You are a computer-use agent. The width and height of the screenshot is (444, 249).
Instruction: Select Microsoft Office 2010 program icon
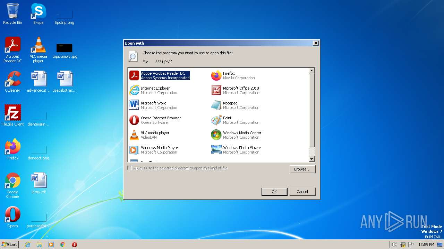click(x=216, y=90)
